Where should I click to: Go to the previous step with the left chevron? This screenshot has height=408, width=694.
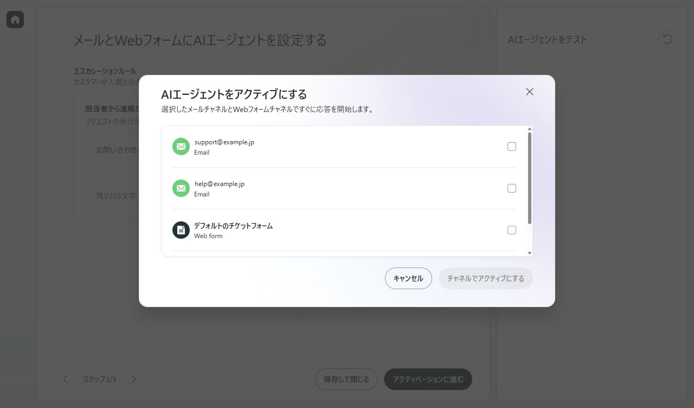[x=65, y=379]
